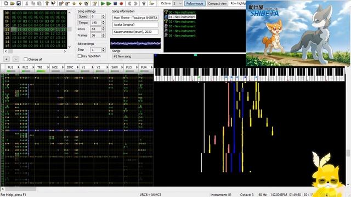Click the Add frame toolbar icon
This screenshot has width=351, height=197.
(x=61, y=3)
